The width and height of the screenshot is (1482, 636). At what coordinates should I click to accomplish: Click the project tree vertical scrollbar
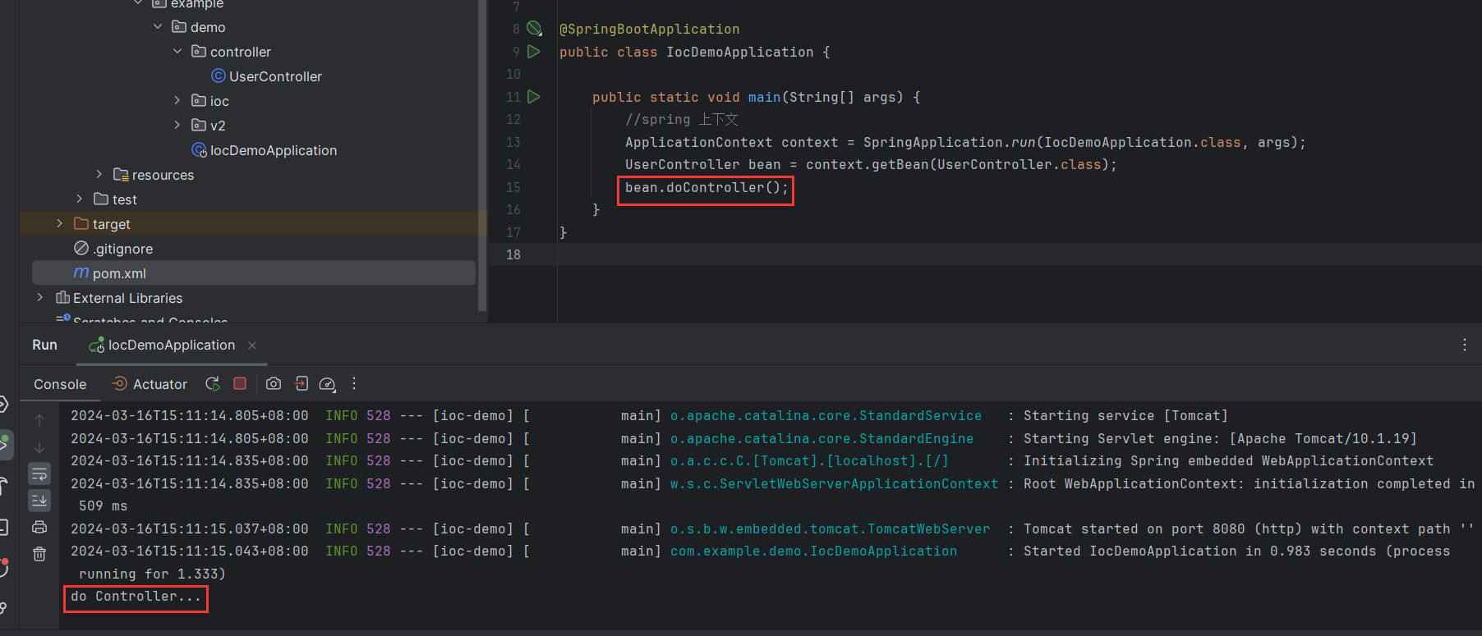coord(482,156)
